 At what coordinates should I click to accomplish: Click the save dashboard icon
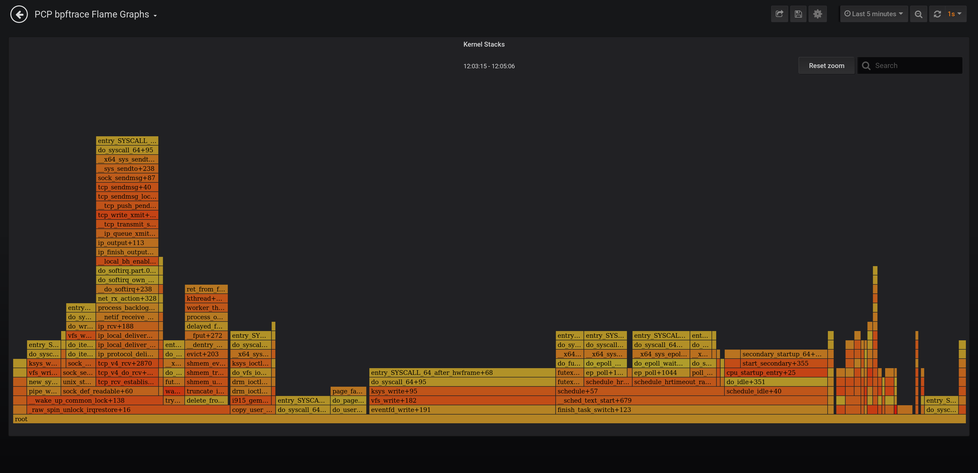798,14
